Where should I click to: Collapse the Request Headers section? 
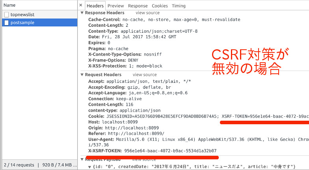(82, 75)
